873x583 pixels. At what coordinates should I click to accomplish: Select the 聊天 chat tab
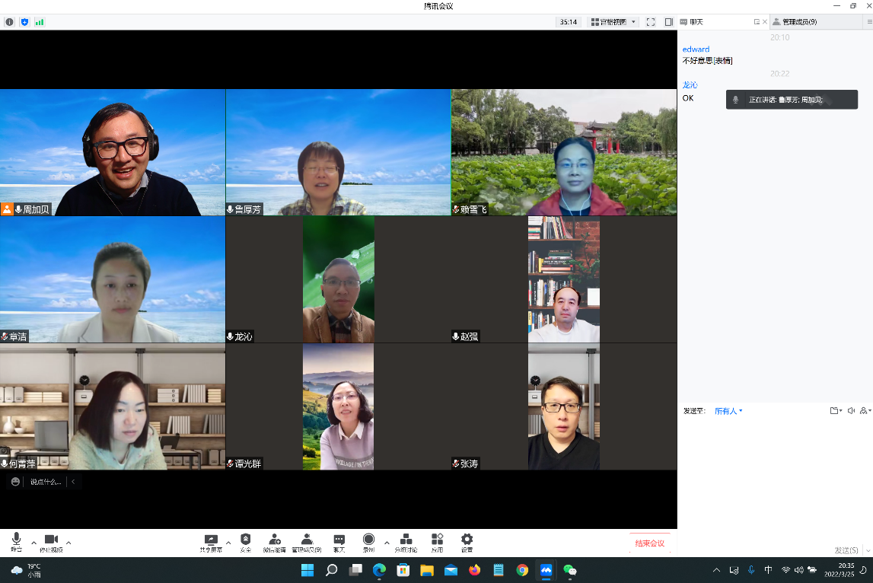click(691, 22)
